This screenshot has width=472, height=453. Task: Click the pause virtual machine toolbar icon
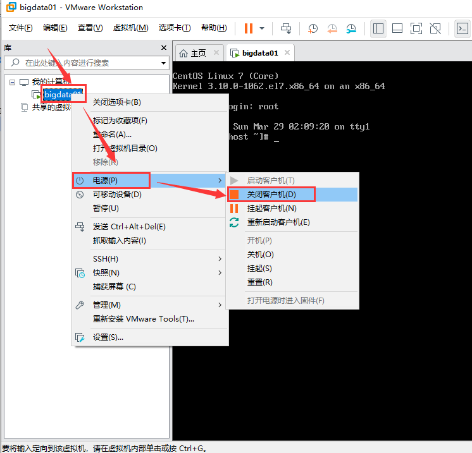[249, 28]
